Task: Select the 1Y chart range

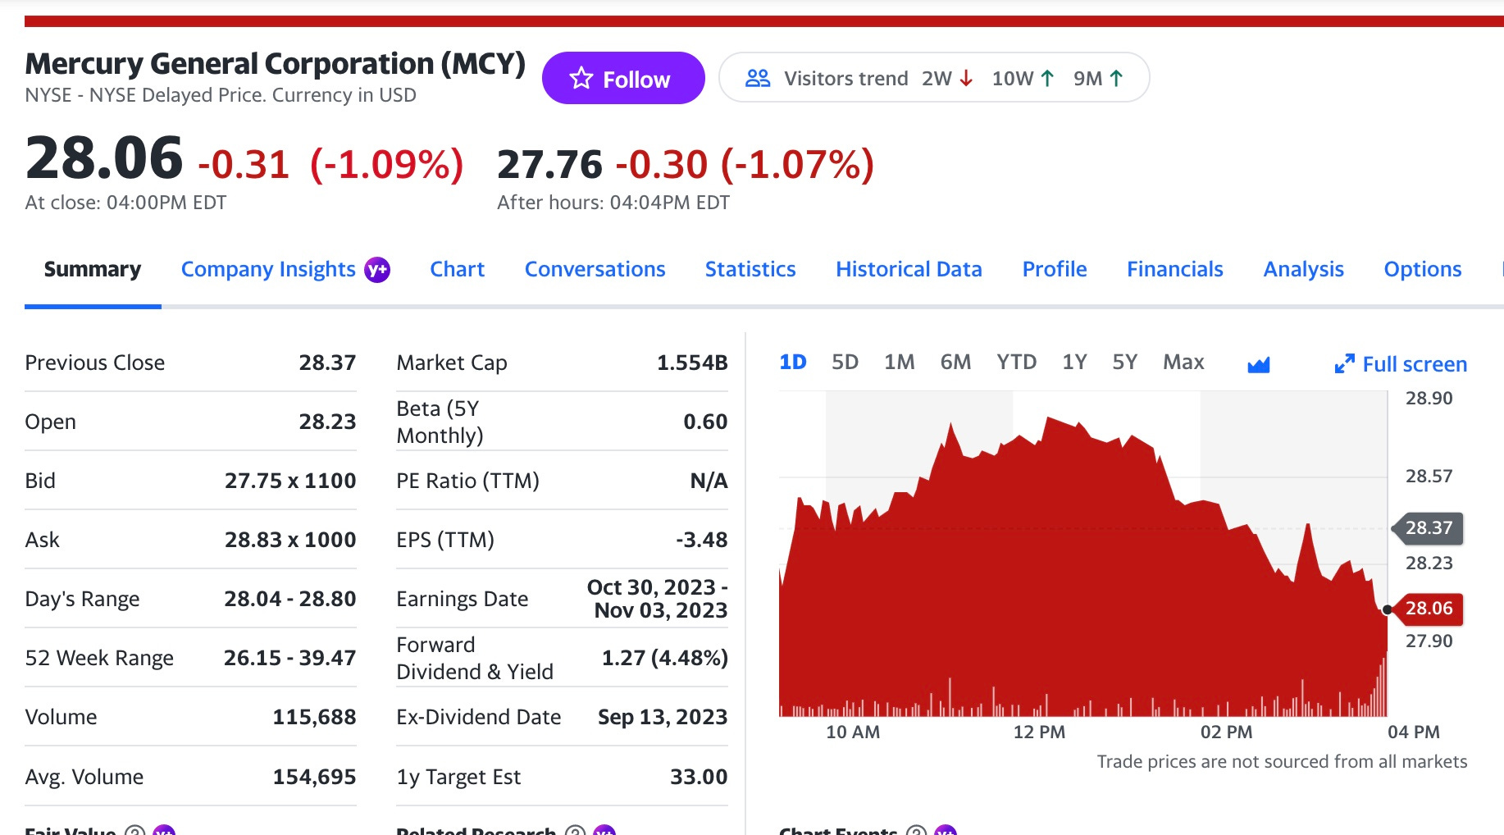Action: pyautogui.click(x=1074, y=362)
